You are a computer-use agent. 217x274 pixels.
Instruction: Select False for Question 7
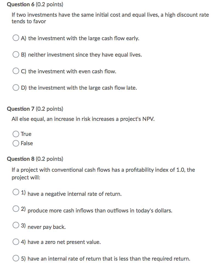click(16, 143)
